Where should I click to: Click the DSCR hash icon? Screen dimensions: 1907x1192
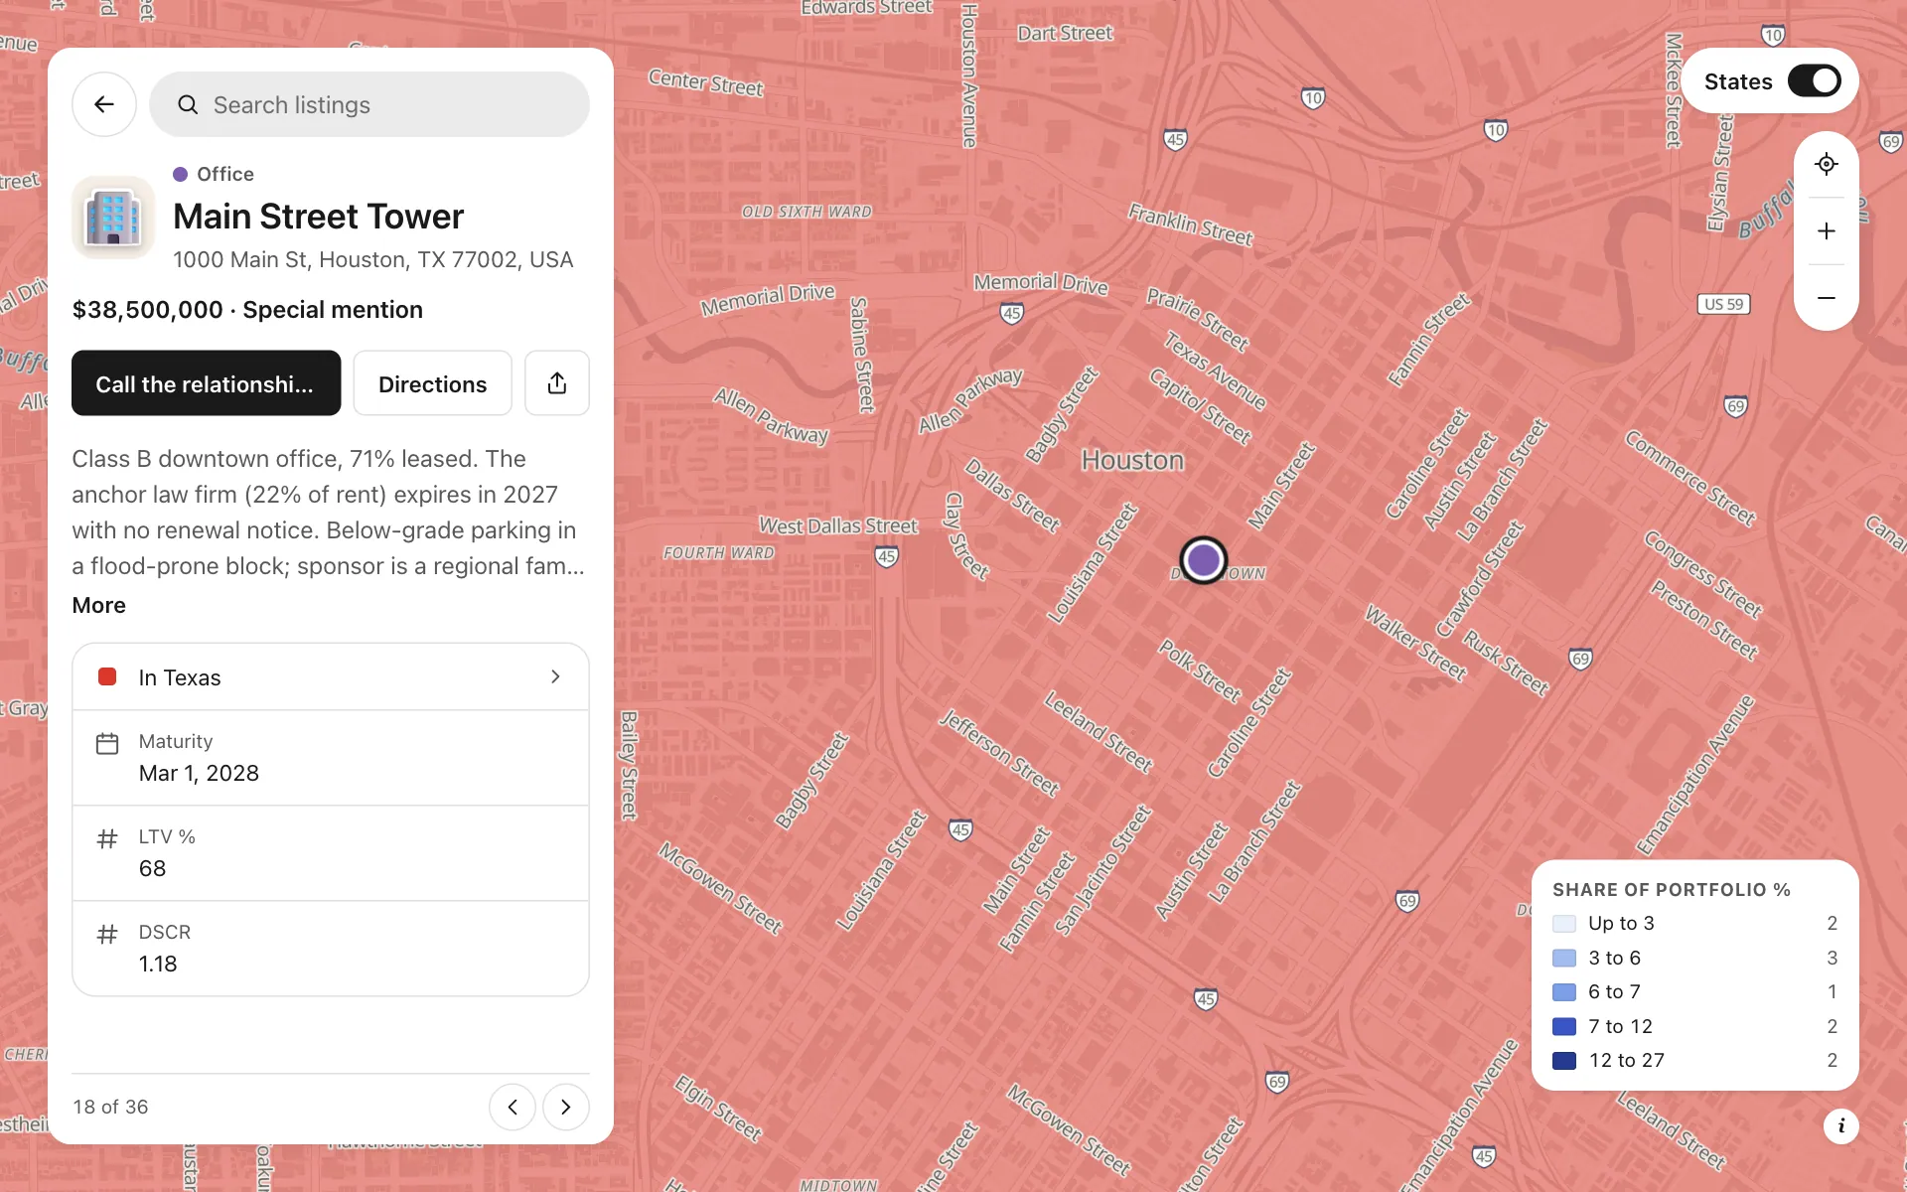[x=107, y=934]
